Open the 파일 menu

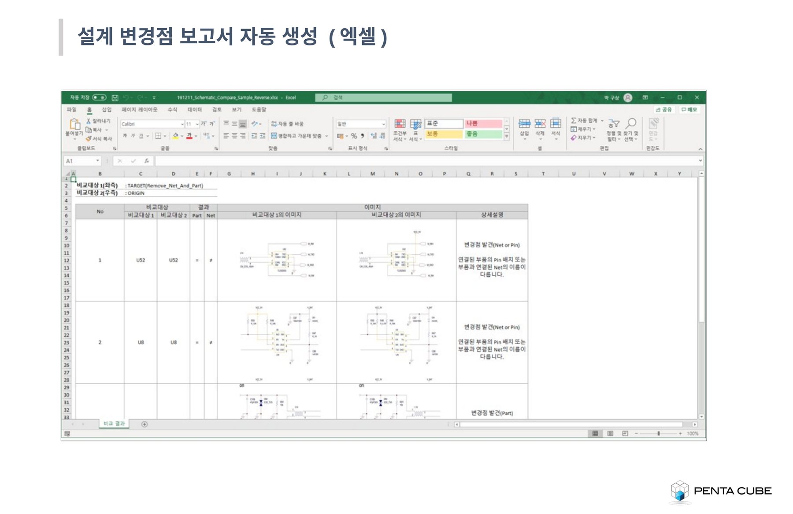point(71,110)
